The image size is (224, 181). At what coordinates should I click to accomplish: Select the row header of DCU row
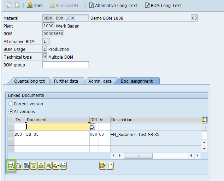pyautogui.click(x=11, y=134)
